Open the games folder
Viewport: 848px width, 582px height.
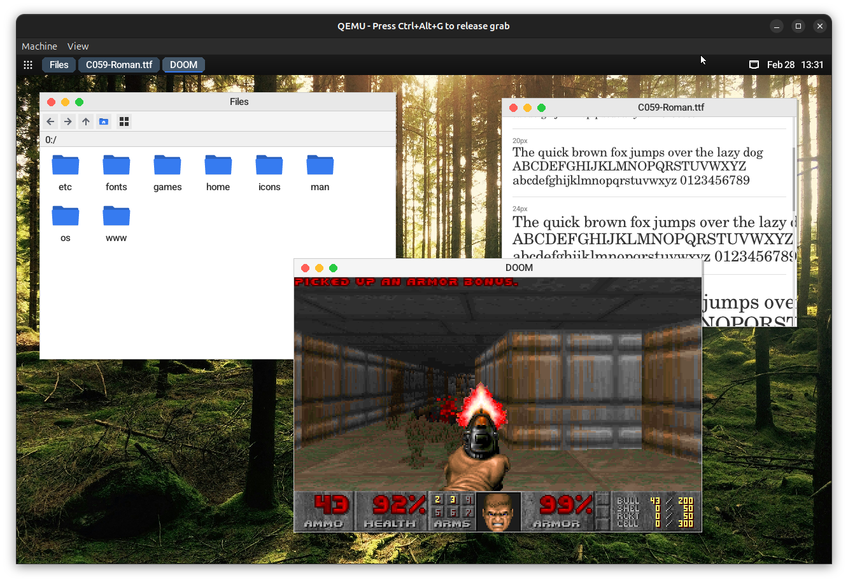point(167,173)
